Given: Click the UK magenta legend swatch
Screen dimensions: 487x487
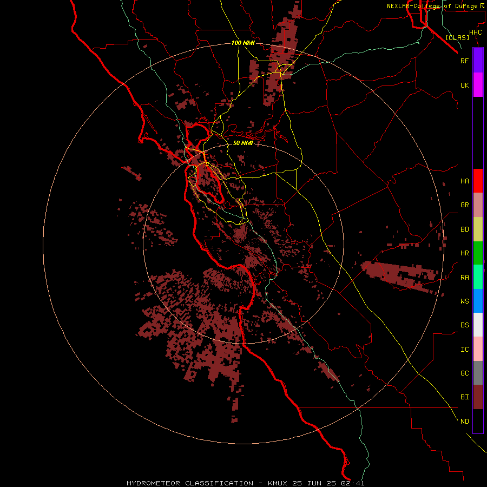Looking at the screenshot, I should (x=478, y=85).
